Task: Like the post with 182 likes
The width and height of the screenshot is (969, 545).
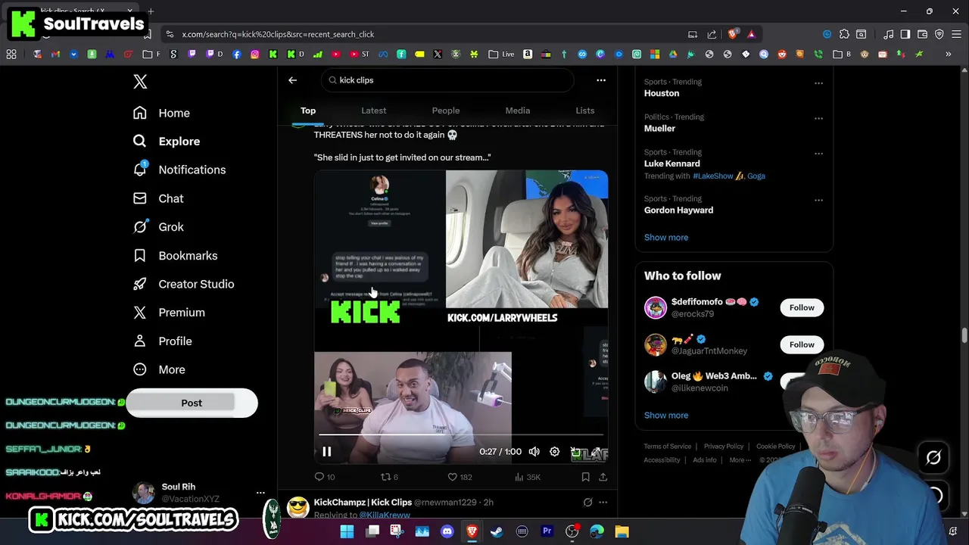Action: pyautogui.click(x=460, y=477)
